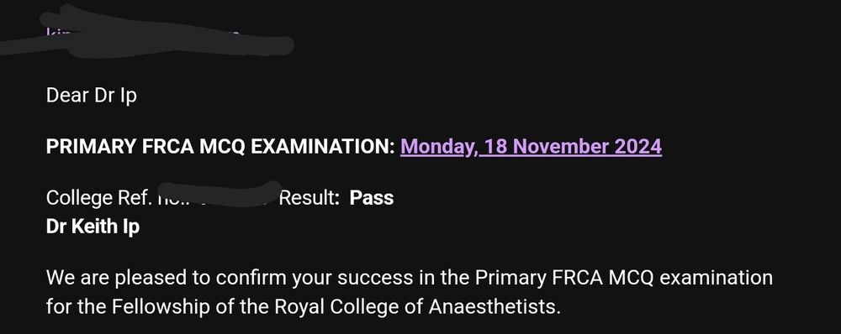The height and width of the screenshot is (334, 841).
Task: Click the bold 'Dr Keith Ip' name
Action: 93,227
